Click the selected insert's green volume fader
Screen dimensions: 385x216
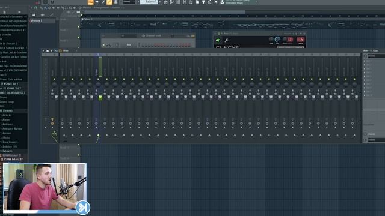100,98
